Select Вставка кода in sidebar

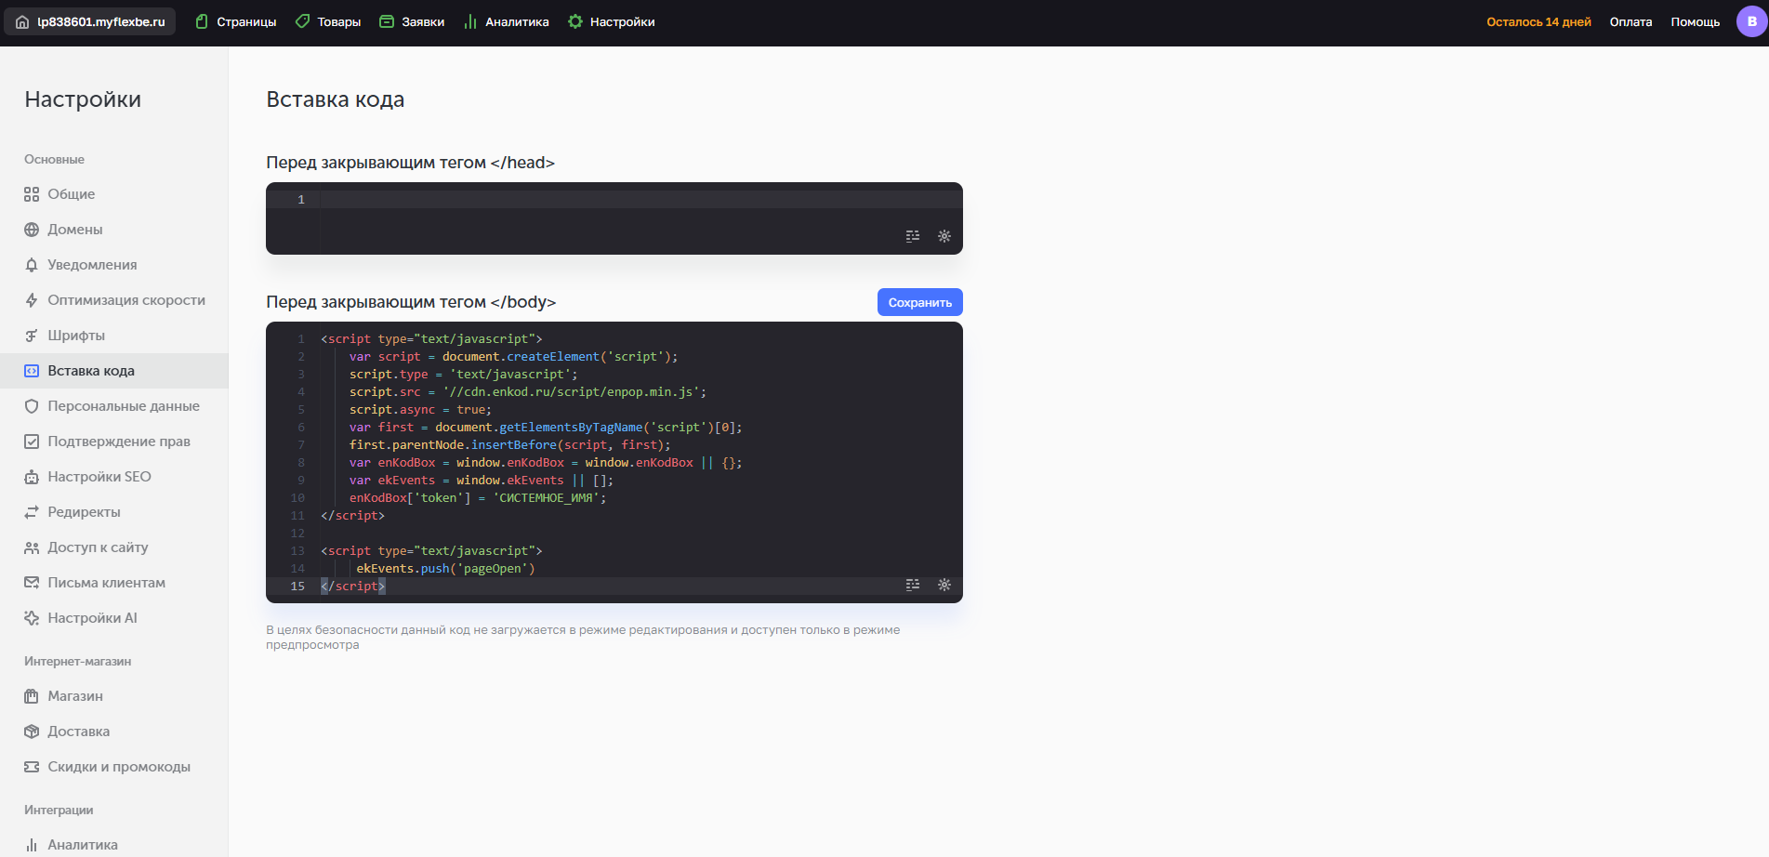click(x=114, y=371)
